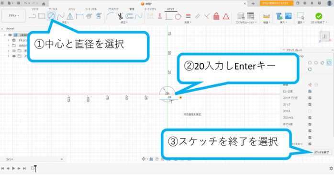Open the Configuration dropdown menu
This screenshot has height=175, width=334.
pos(246,23)
